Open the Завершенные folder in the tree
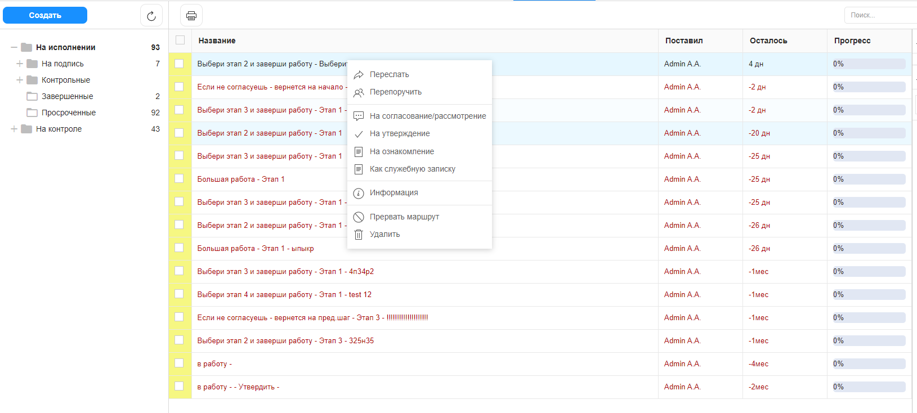 point(68,96)
